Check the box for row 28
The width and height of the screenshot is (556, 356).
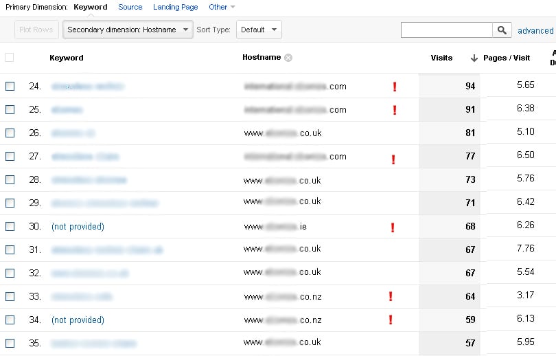[10, 180]
